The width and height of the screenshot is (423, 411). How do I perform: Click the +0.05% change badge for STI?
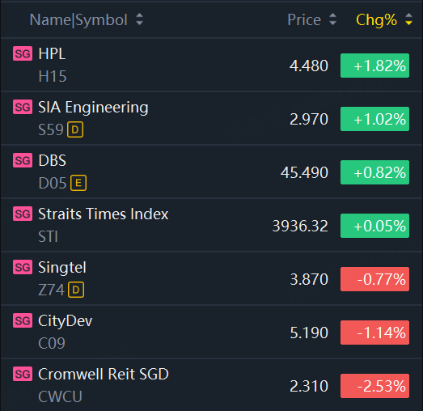point(375,226)
